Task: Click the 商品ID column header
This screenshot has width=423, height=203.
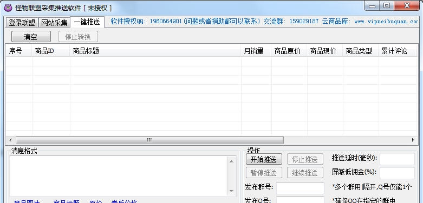Action: tap(51, 51)
